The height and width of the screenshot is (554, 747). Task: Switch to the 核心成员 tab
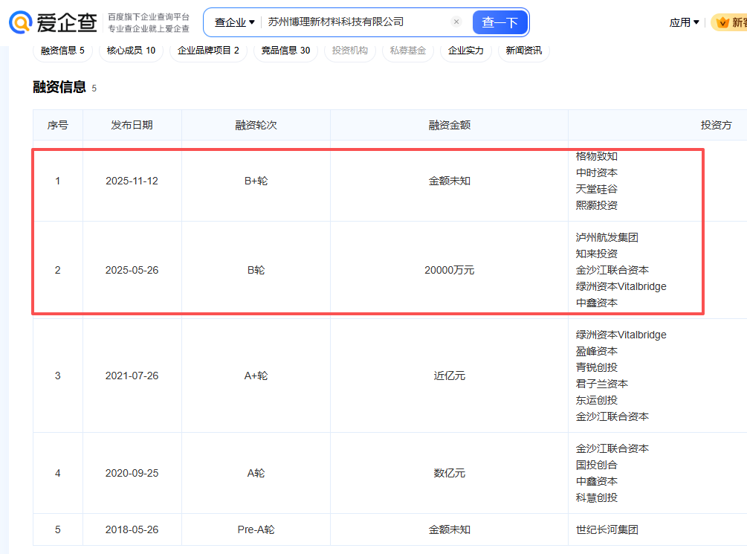131,51
